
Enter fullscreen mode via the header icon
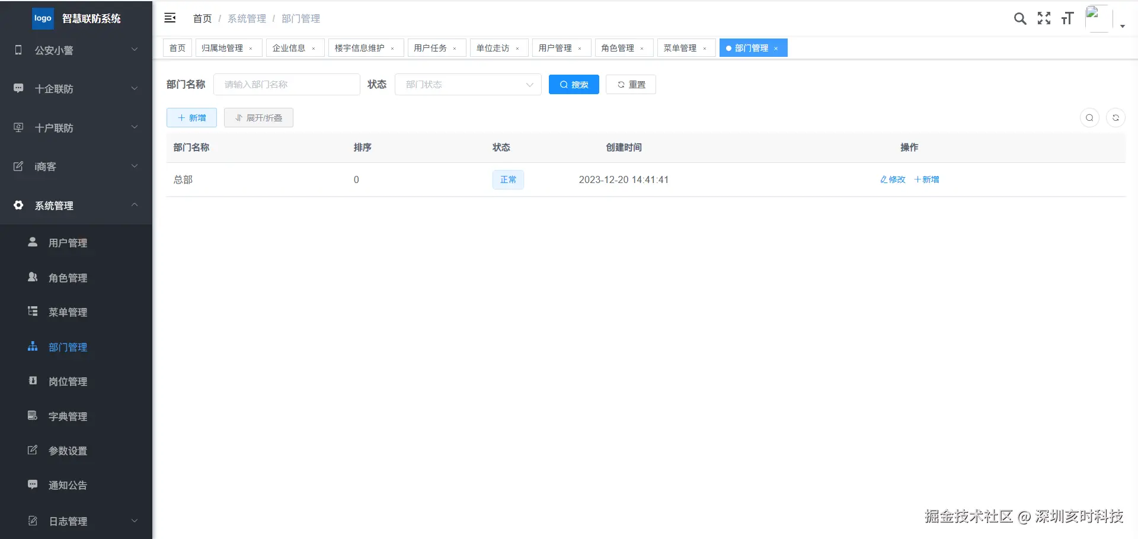(x=1044, y=19)
